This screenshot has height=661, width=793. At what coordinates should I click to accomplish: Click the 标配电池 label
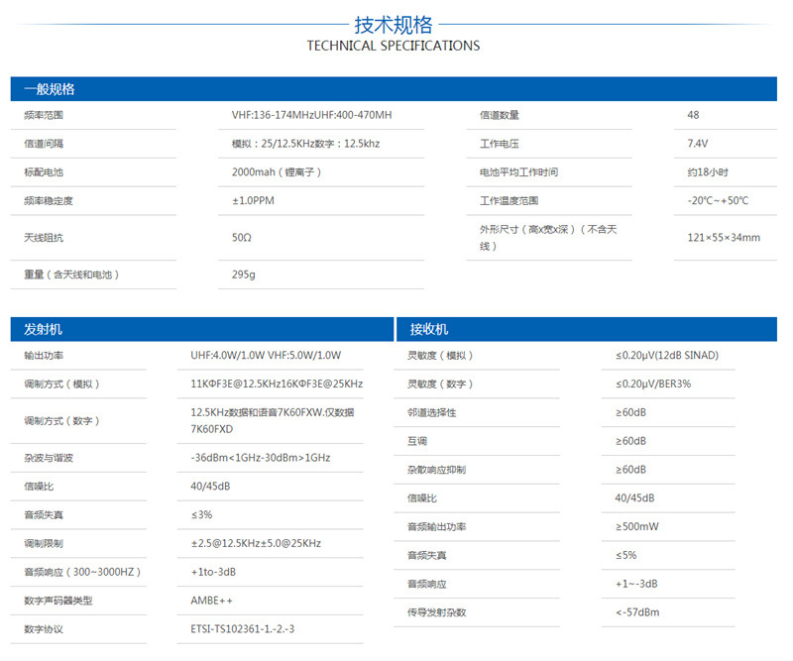(44, 172)
